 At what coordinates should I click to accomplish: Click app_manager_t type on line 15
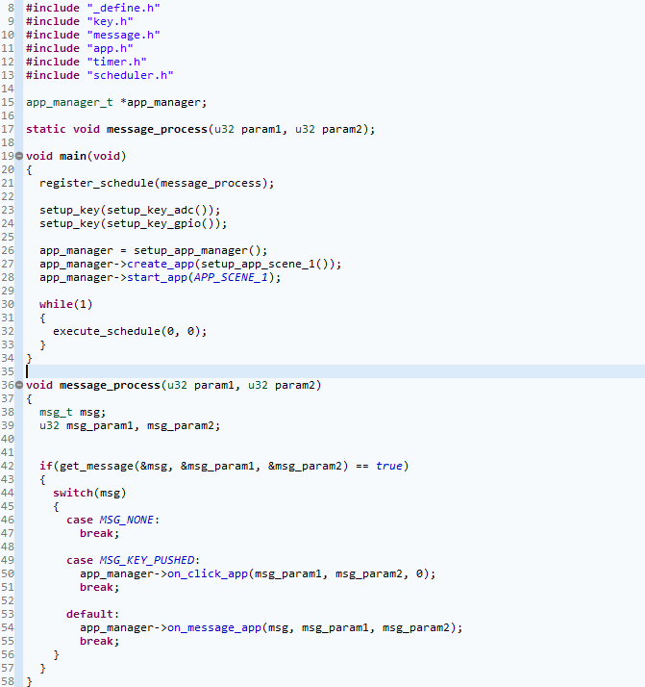tap(69, 103)
